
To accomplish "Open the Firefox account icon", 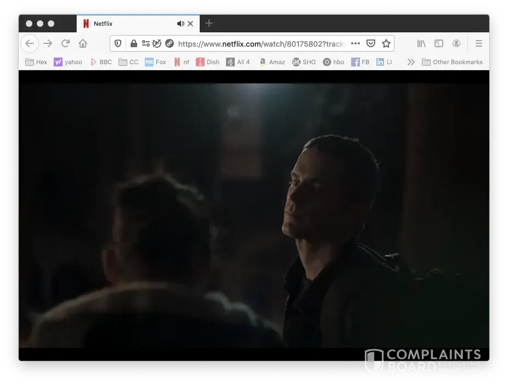I will click(x=456, y=43).
